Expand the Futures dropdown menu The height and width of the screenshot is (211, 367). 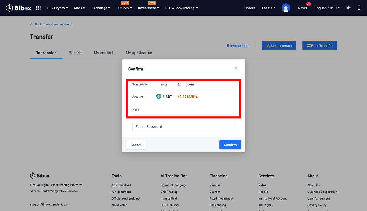124,8
